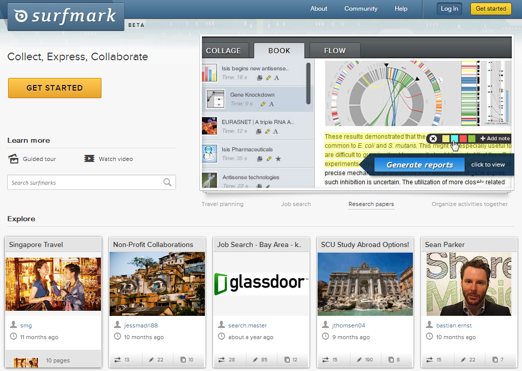Open the Guided tour link
This screenshot has height=371, width=522.
tap(39, 159)
